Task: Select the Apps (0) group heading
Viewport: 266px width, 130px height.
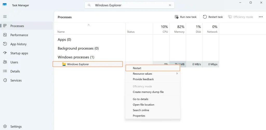Action: click(64, 40)
